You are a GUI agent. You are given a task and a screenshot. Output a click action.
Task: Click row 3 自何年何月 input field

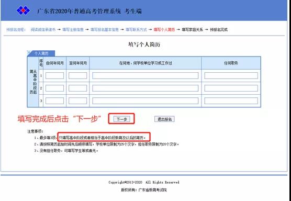point(54,101)
